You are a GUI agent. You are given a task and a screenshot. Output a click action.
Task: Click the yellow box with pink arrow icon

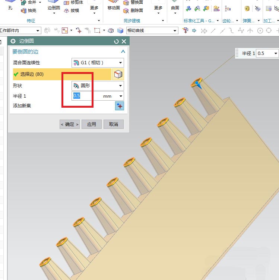coord(216,9)
